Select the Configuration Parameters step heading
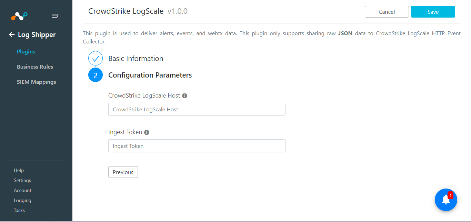The image size is (471, 222). pos(150,75)
